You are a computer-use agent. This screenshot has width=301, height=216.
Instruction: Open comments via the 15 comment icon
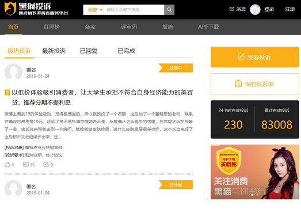click(26, 165)
